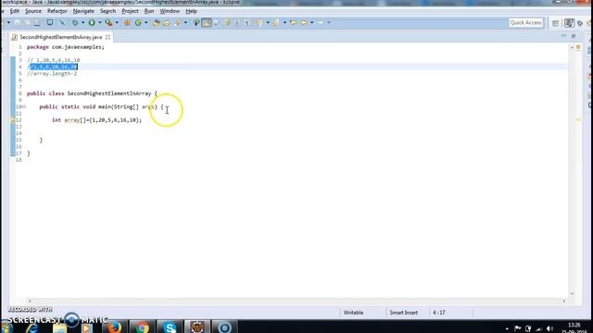Open Firefox from the taskbar
Image resolution: width=593 pixels, height=333 pixels.
pos(114,327)
